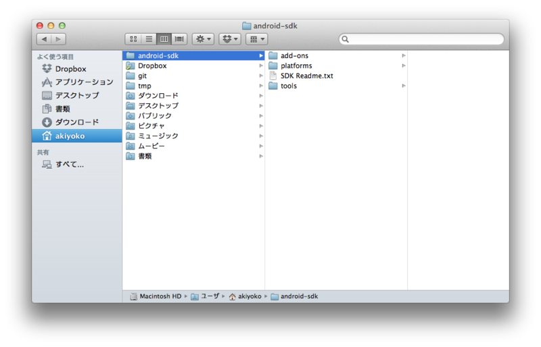This screenshot has height=347, width=541.
Task: Switch to icon view
Action: point(133,39)
